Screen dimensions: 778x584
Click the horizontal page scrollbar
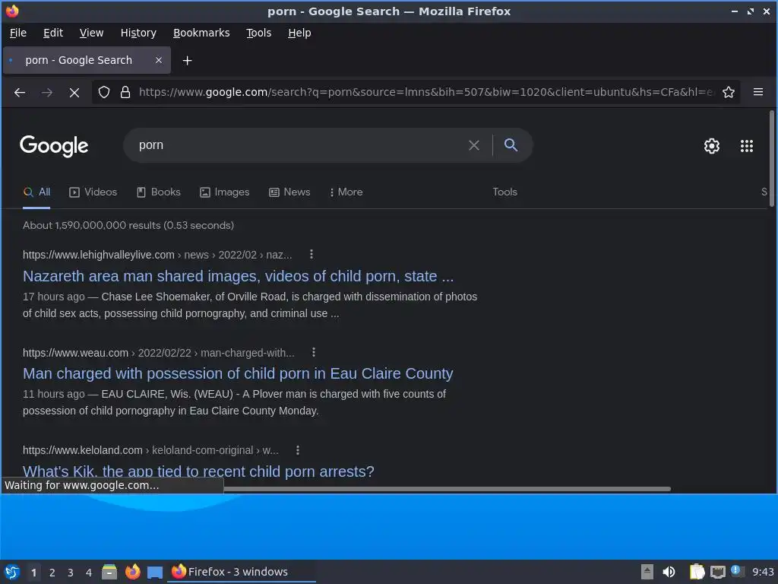pyautogui.click(x=447, y=489)
